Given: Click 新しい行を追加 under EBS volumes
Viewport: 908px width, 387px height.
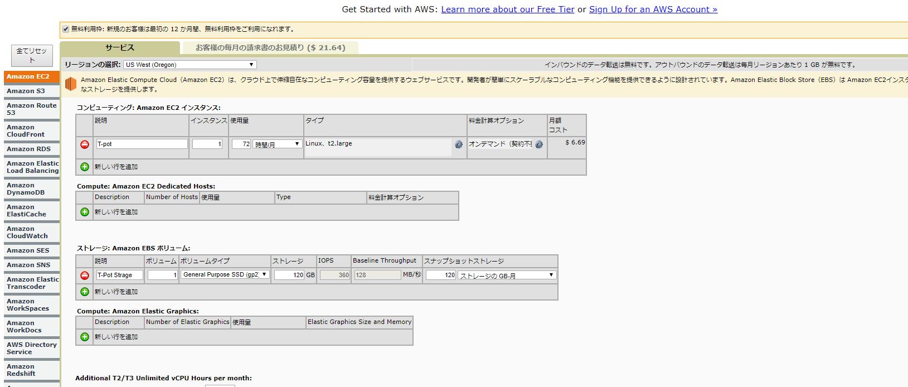Looking at the screenshot, I should [116, 292].
